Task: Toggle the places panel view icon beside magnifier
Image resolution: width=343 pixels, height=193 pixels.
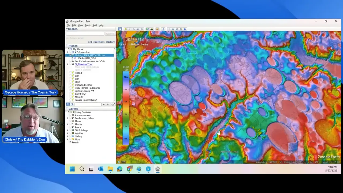Action: (72, 104)
